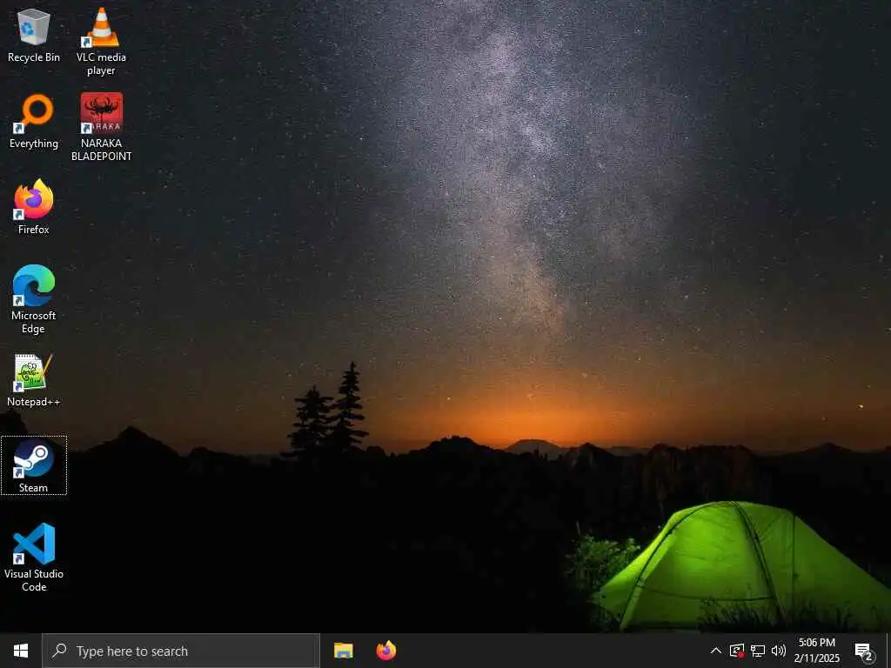Image resolution: width=891 pixels, height=668 pixels.
Task: Select the Visual Studio Code shortcut
Action: pos(34,558)
